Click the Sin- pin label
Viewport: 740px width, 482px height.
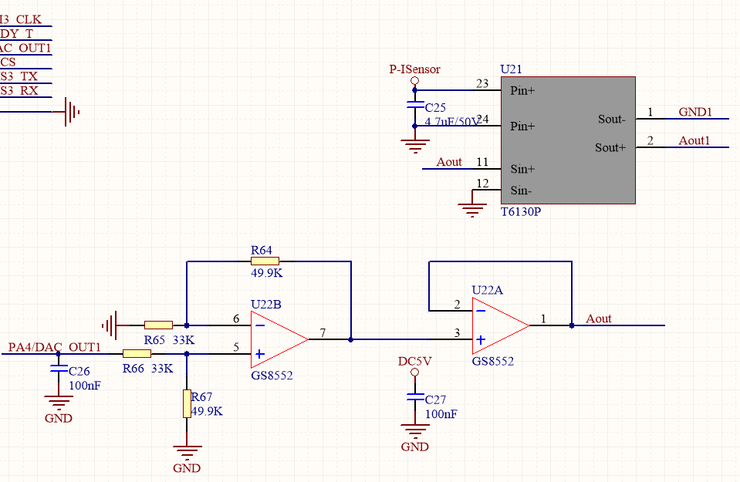[521, 190]
